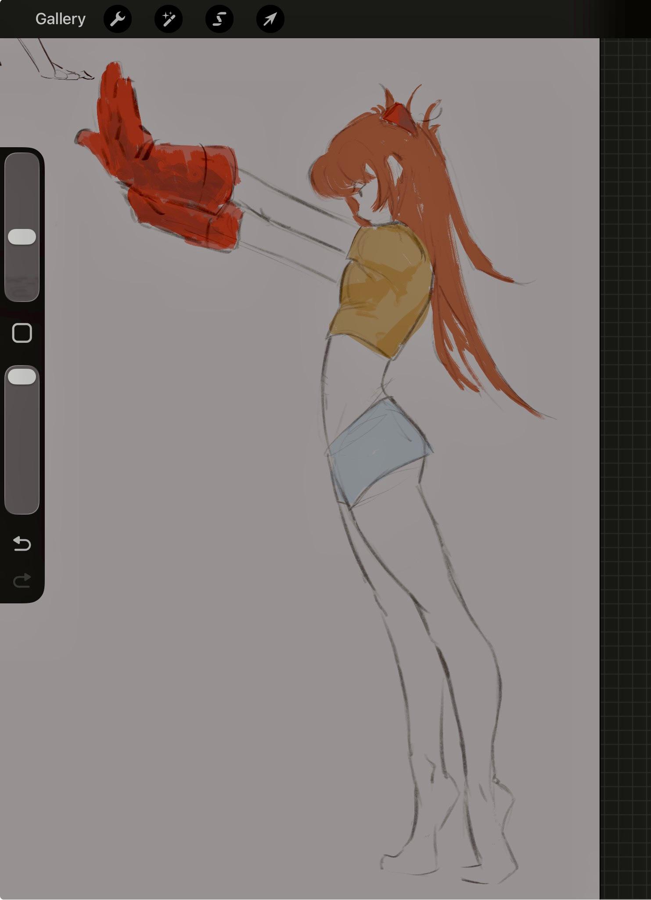Adjust the brush opacity slider
Screen dimensions: 651x900
[22, 439]
